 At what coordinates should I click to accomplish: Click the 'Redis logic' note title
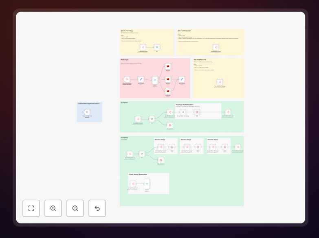(x=125, y=60)
